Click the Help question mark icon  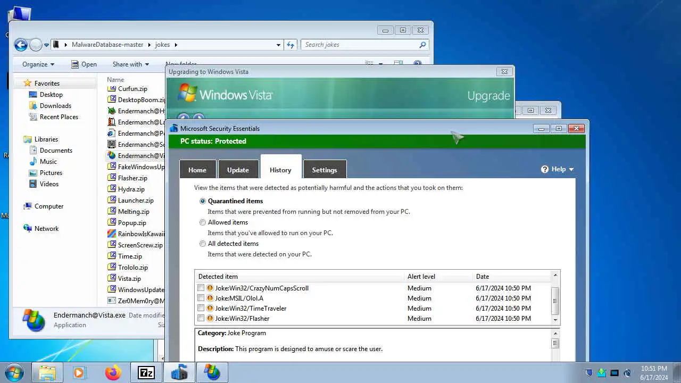545,169
